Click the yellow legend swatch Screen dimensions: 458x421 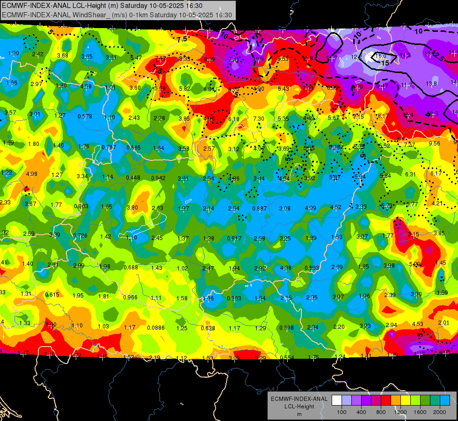pyautogui.click(x=406, y=400)
